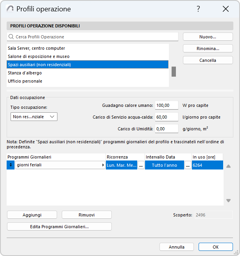Click the Guadagno calore umano field
Screen dimensions: 240x256
(167, 105)
